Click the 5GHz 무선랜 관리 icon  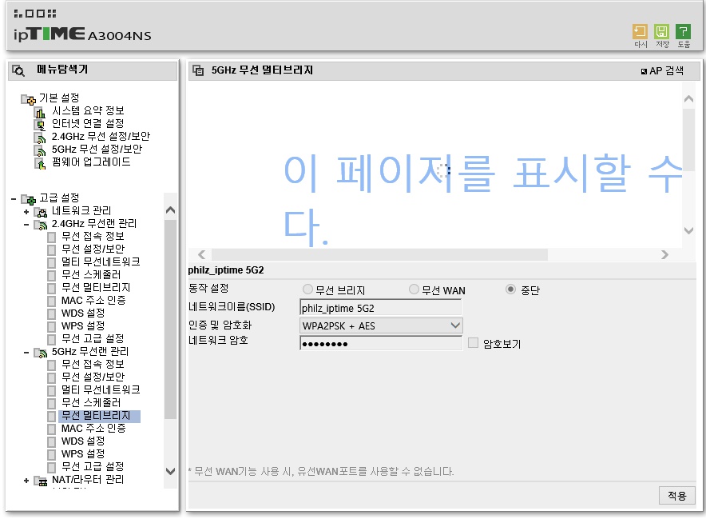[41, 353]
